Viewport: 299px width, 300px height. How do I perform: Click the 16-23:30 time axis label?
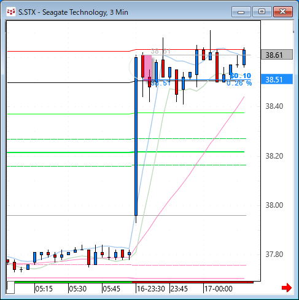[151, 289]
